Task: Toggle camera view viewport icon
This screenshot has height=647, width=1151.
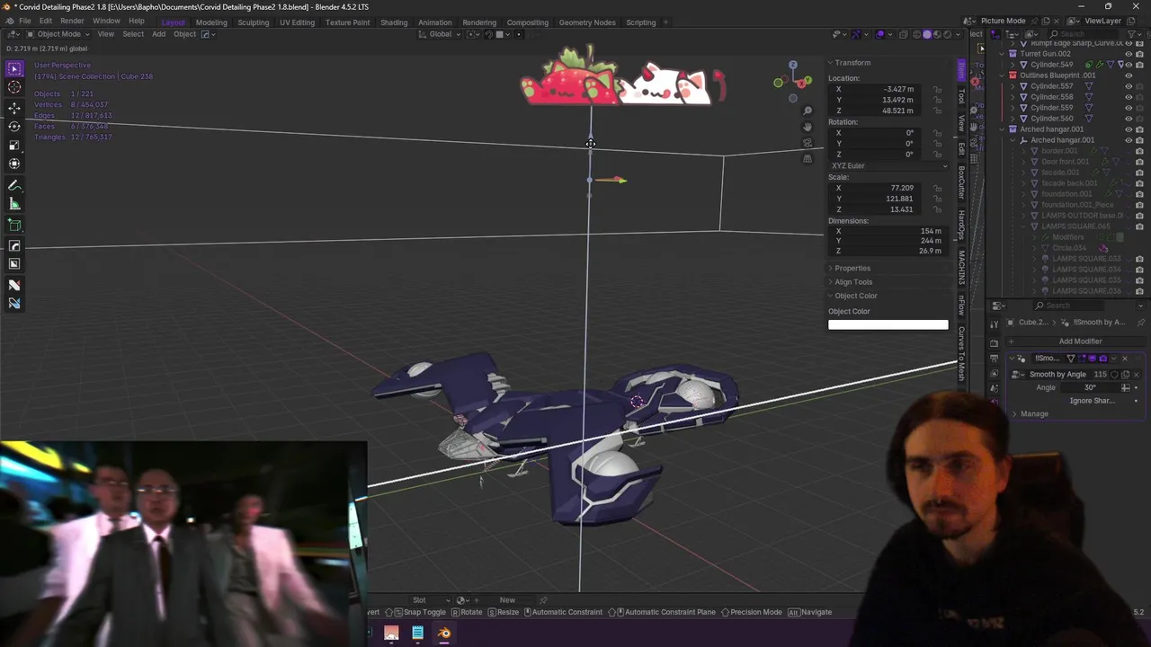Action: tap(807, 143)
